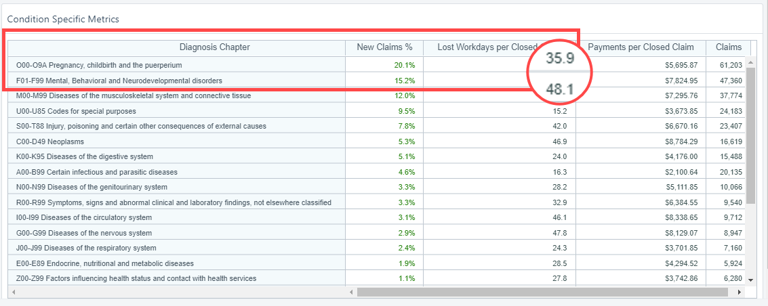
Task: Click claims count 47,360
Action: pos(731,81)
